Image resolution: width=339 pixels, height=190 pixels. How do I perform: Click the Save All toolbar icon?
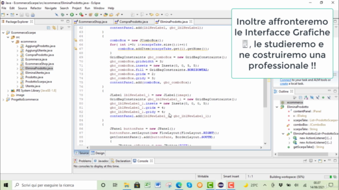point(27,15)
